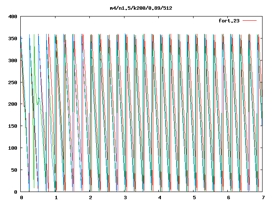Click the x-axis label 3
271x203 pixels.
coord(125,198)
